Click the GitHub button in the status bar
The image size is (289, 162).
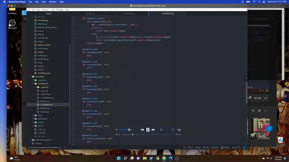(225, 147)
